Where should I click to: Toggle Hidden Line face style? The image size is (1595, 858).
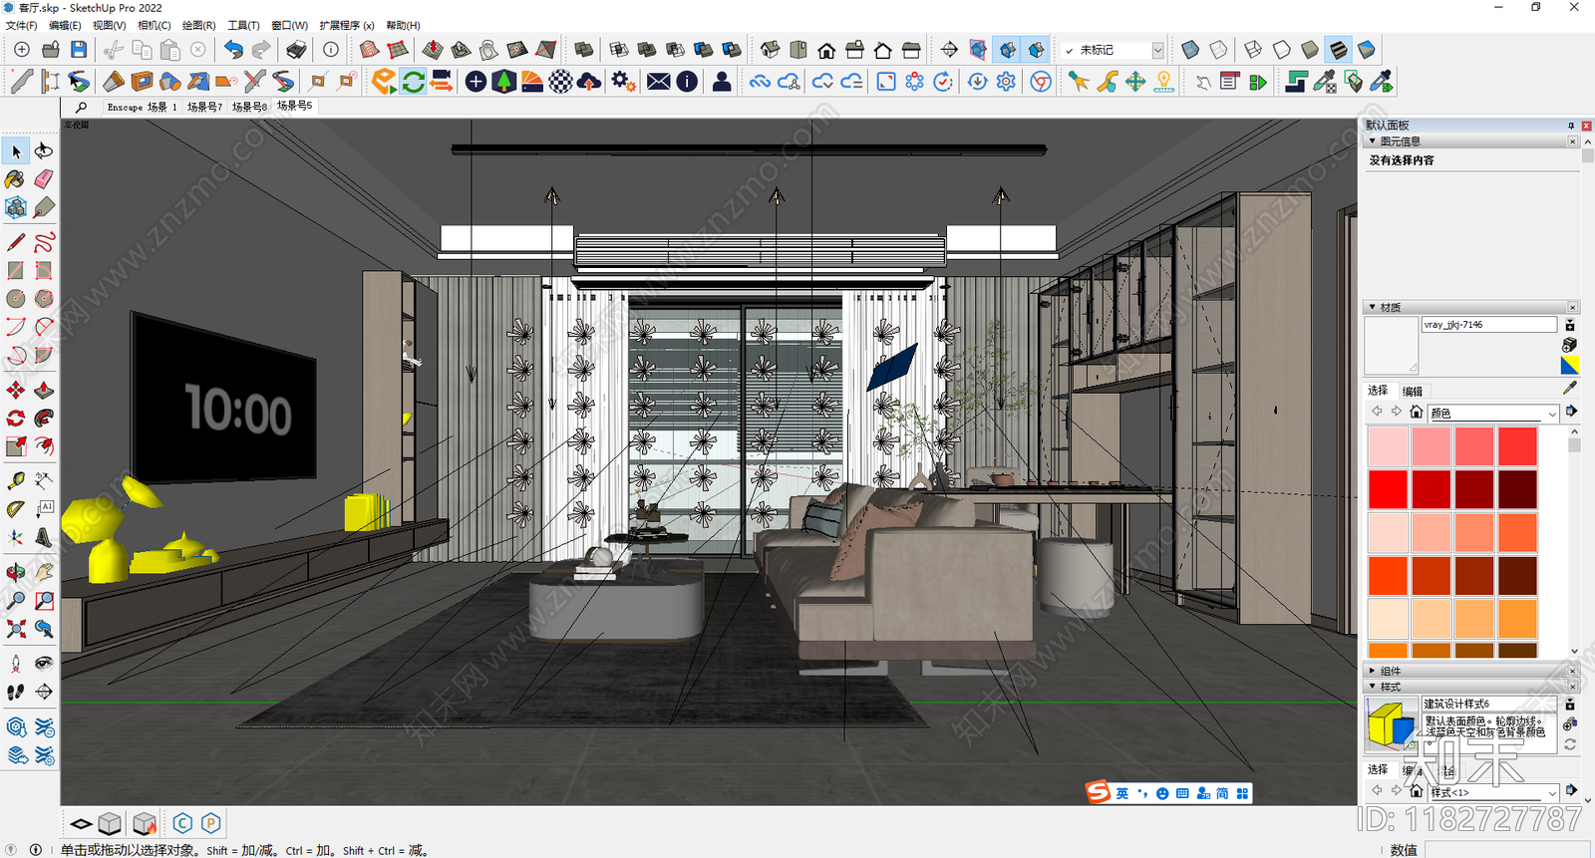click(x=1282, y=50)
